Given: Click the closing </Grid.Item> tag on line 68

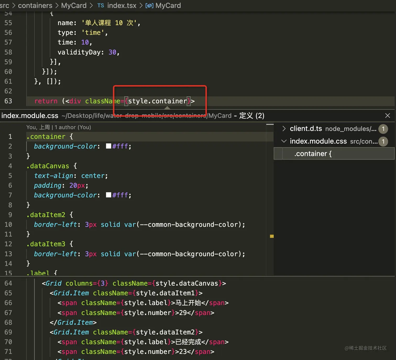Looking at the screenshot, I should [73, 322].
